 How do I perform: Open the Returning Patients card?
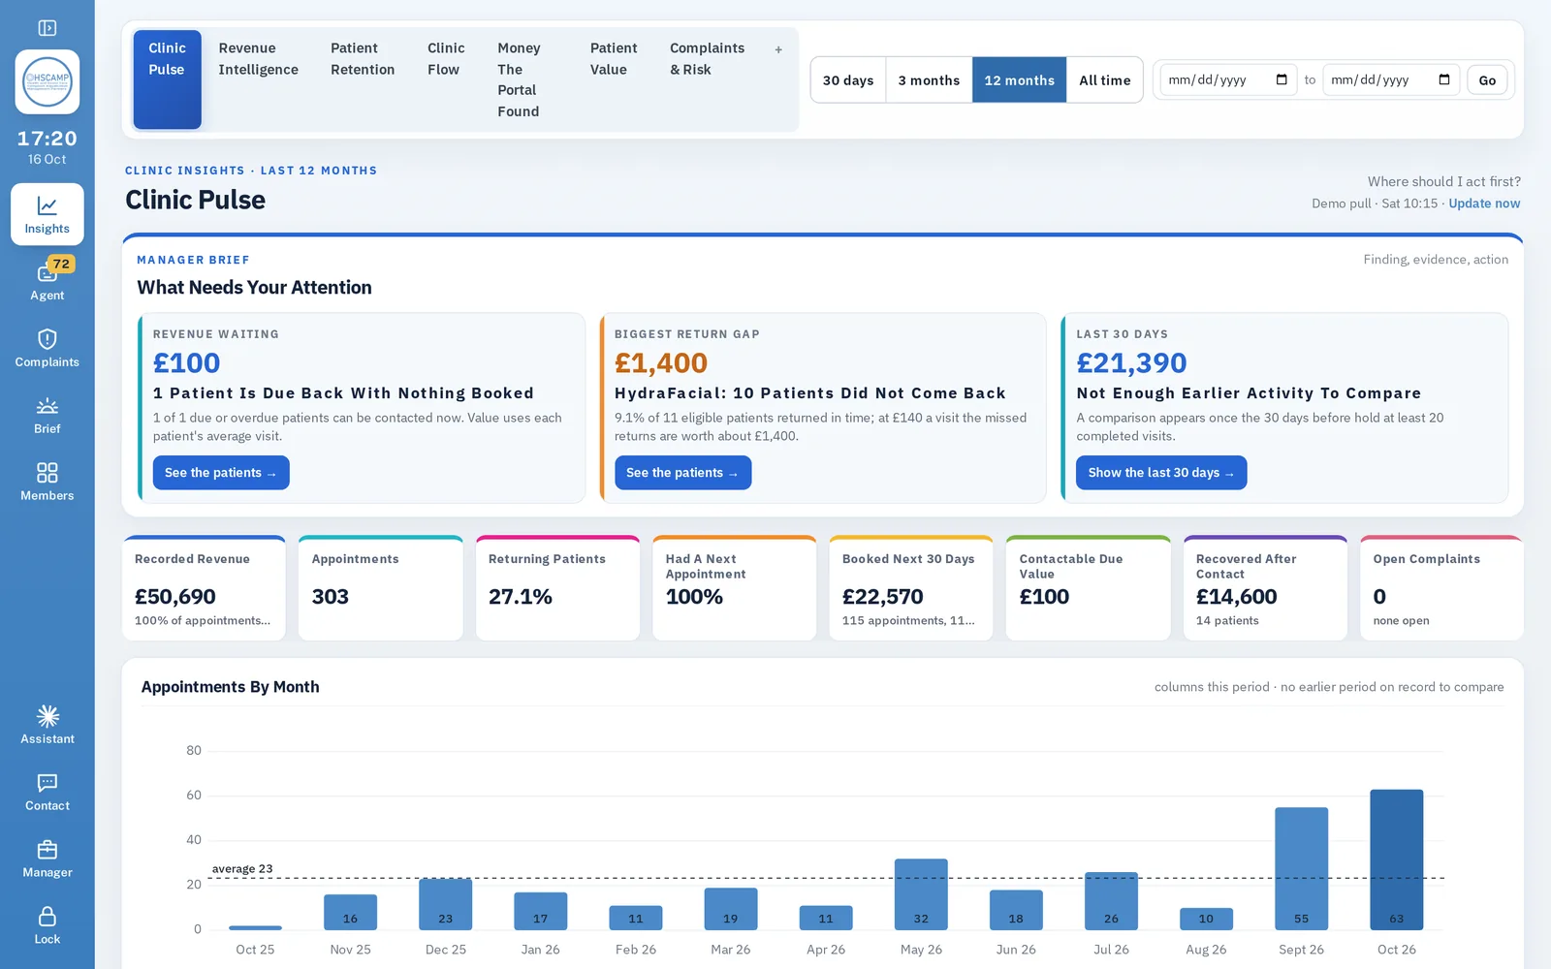point(557,588)
